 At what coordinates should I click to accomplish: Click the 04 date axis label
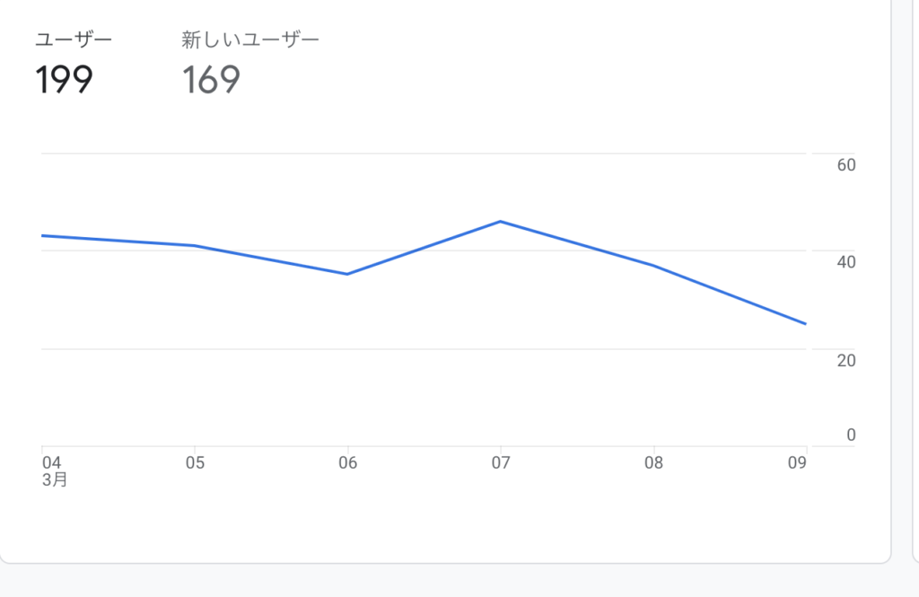[x=51, y=462]
